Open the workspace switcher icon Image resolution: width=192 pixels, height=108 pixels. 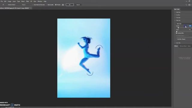[190, 5]
